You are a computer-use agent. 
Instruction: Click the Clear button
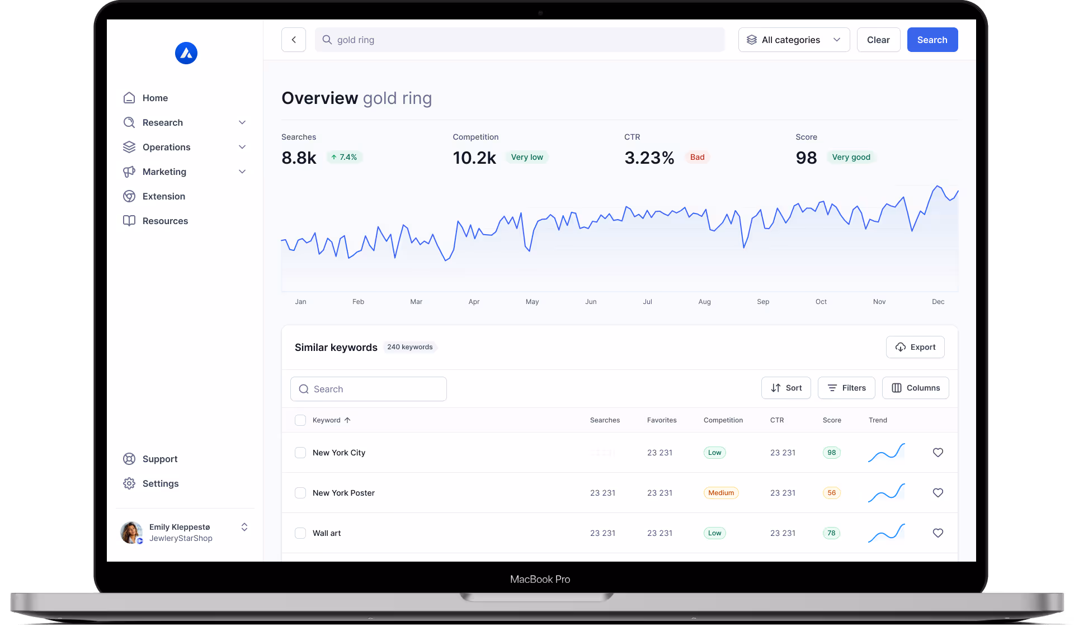point(878,40)
